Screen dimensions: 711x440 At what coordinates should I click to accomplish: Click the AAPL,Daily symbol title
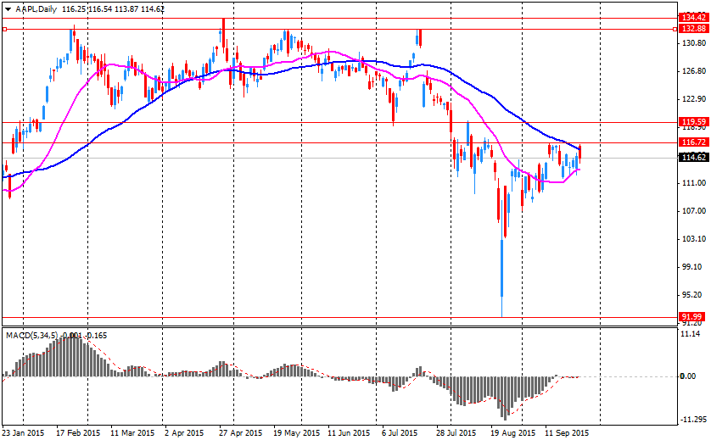point(36,9)
